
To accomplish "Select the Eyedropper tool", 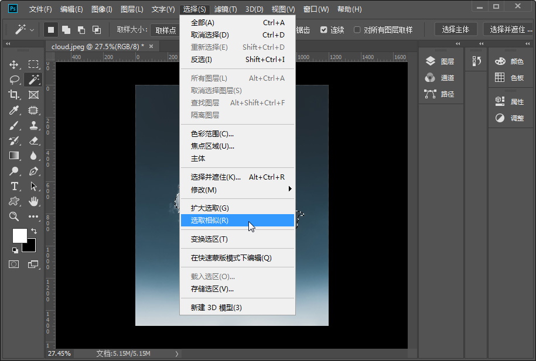I will coord(14,110).
